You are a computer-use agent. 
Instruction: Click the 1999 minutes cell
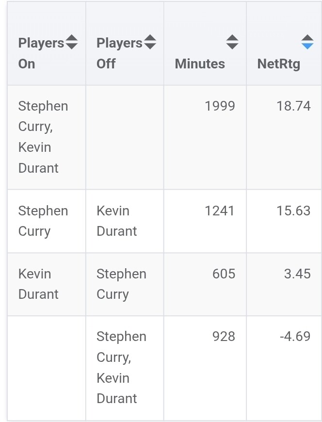(220, 106)
